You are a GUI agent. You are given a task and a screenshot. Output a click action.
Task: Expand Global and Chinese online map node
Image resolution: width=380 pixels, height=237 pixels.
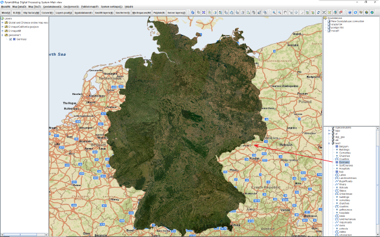point(2,23)
